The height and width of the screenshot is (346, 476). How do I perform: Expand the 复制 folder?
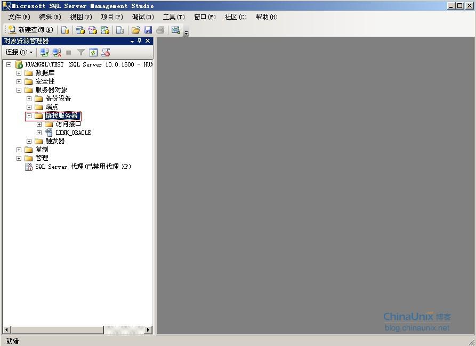(x=19, y=150)
